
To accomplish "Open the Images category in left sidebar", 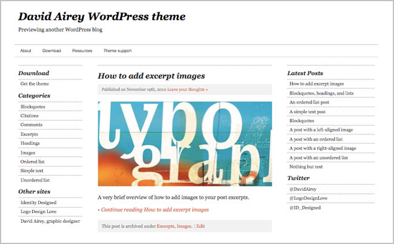I will [x=28, y=153].
